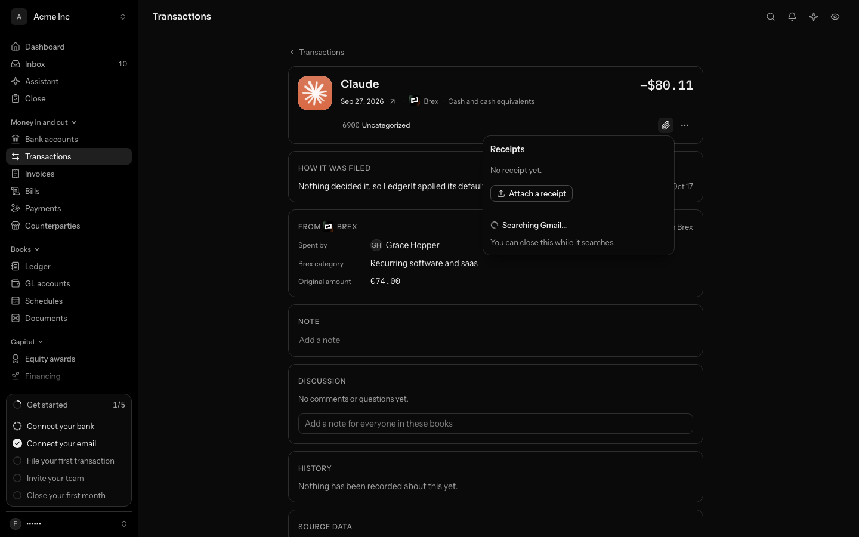The height and width of the screenshot is (537, 859).
Task: Select Close your first month step
Action: (x=69, y=495)
